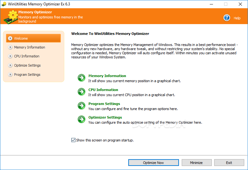Image resolution: width=248 pixels, height=170 pixels.
Task: Click the app icon in the title bar
Action: tap(4, 4)
